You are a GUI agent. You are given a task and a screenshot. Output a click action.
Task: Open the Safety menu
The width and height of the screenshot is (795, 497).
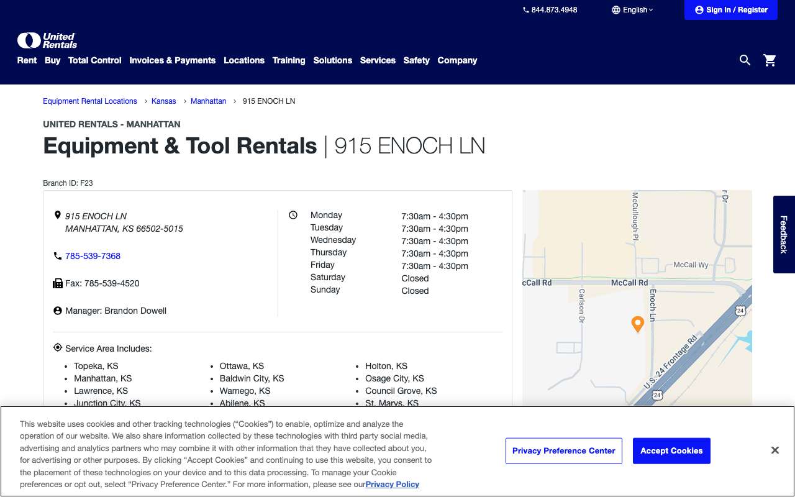(x=416, y=60)
